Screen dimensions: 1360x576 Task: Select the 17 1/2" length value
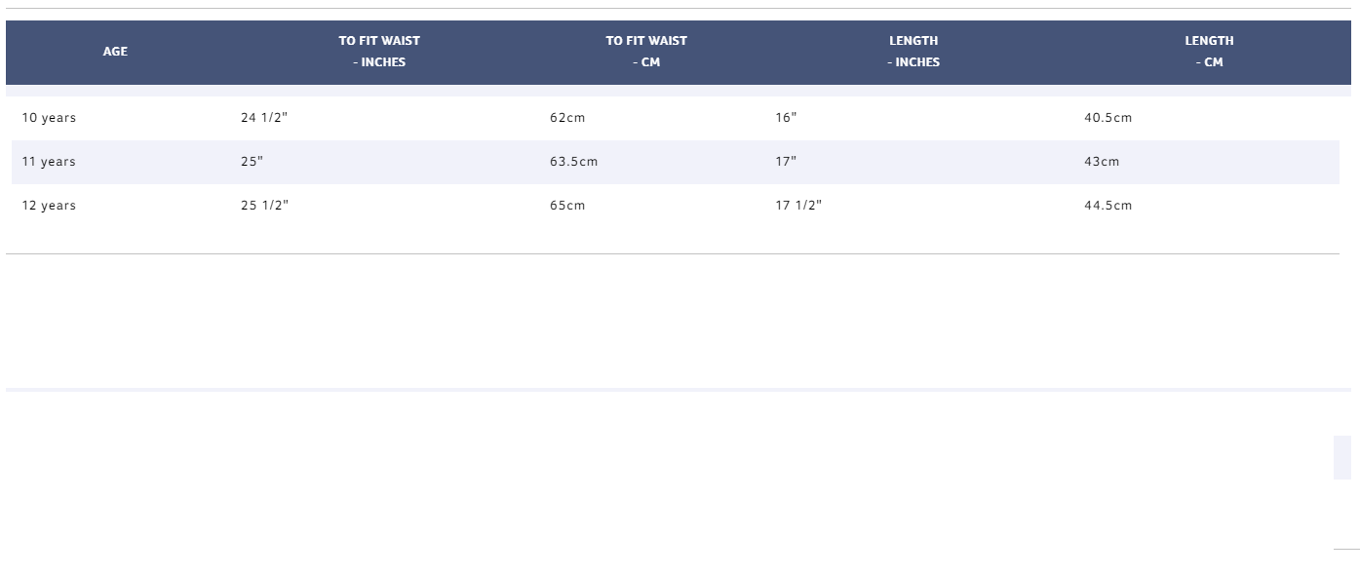click(798, 206)
